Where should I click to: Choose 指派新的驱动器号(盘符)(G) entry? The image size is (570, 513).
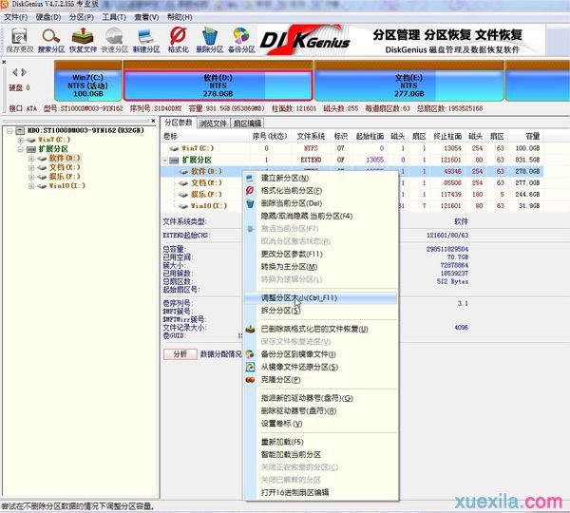(x=321, y=398)
